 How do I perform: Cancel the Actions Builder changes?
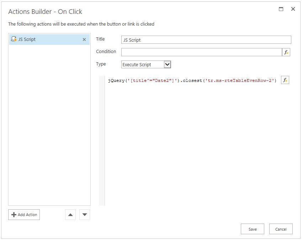(x=281, y=229)
